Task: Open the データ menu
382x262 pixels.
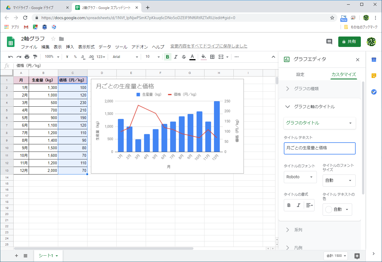Action: pyautogui.click(x=105, y=47)
